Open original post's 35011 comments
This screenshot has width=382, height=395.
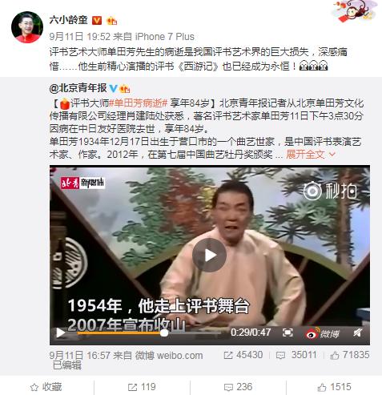[x=296, y=355]
